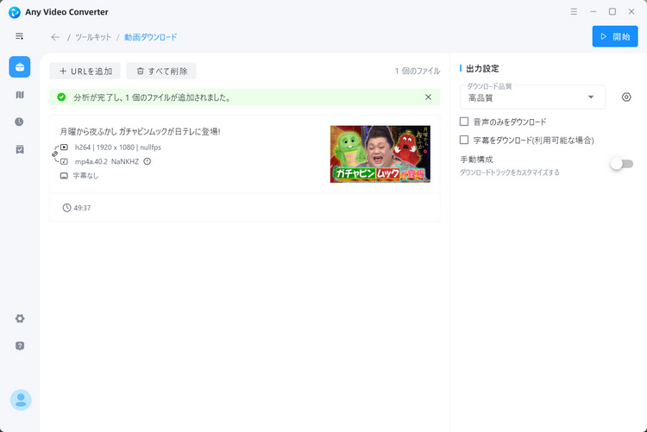Click the user account avatar
This screenshot has width=647, height=432.
[x=21, y=400]
